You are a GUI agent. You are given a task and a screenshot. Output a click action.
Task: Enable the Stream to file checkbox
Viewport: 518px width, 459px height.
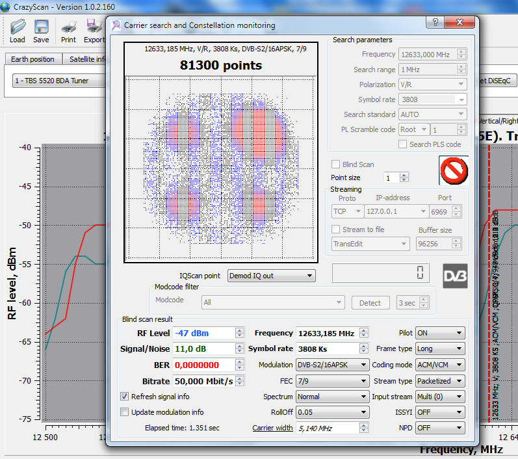pos(335,229)
